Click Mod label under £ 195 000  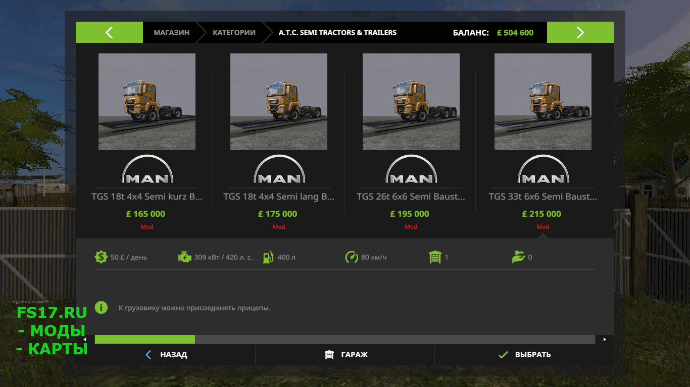411,227
